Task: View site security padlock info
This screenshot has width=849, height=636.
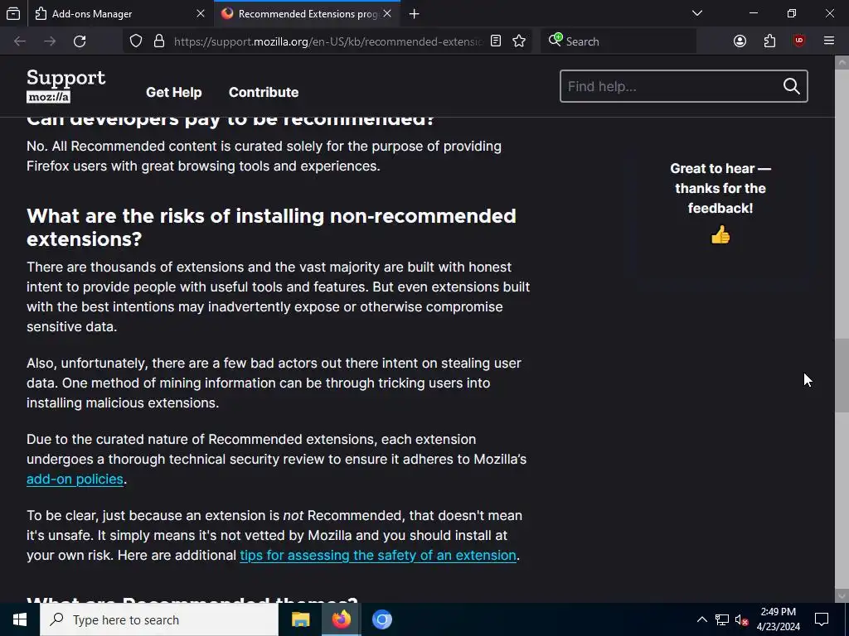Action: [x=159, y=41]
